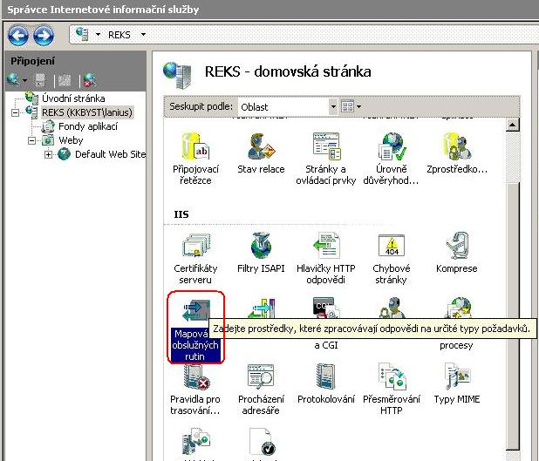Collapse the Weby tree node
Image resolution: width=539 pixels, height=461 pixels.
31,140
